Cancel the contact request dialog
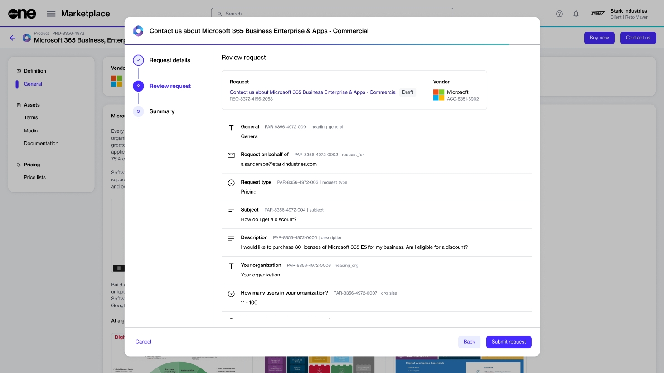 [x=143, y=342]
